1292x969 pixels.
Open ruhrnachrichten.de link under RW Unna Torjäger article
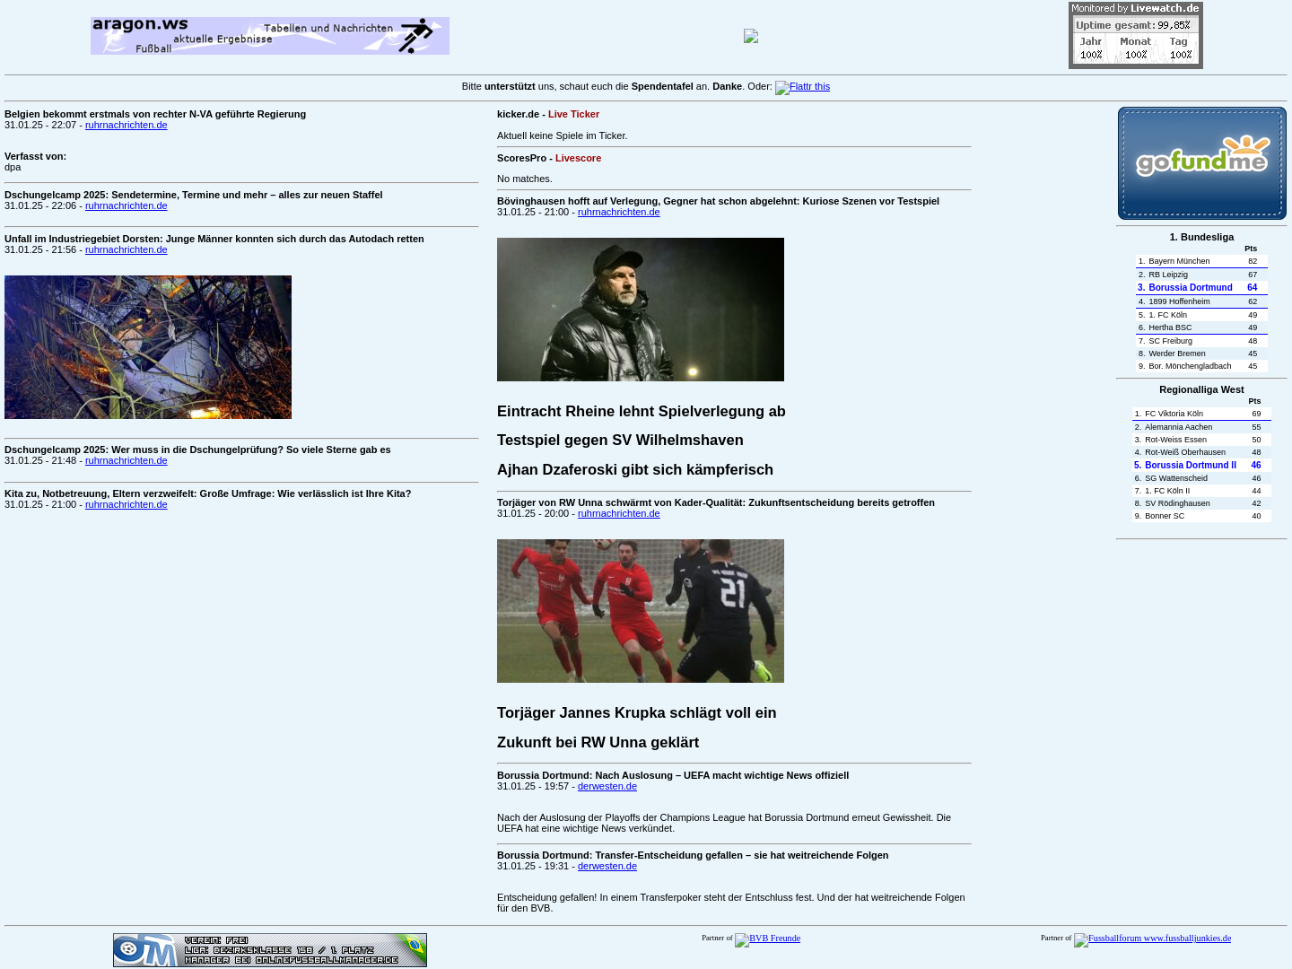click(x=618, y=513)
